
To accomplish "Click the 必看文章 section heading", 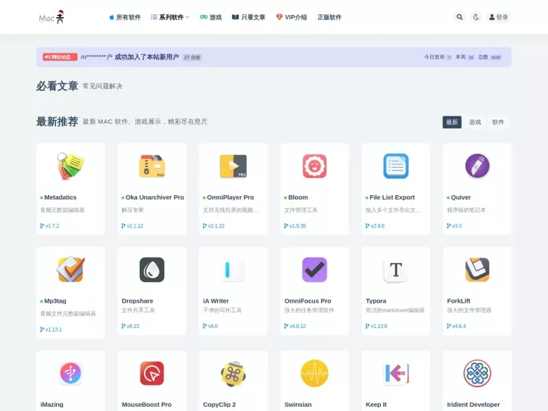I will pyautogui.click(x=57, y=86).
